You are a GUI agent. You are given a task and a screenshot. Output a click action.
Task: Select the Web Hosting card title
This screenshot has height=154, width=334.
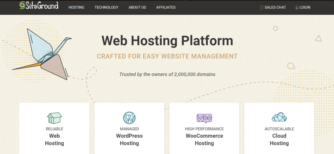click(x=54, y=140)
